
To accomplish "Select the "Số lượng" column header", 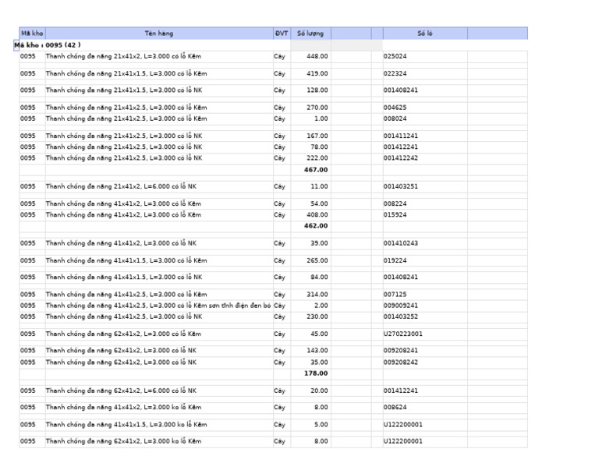I will click(x=310, y=34).
